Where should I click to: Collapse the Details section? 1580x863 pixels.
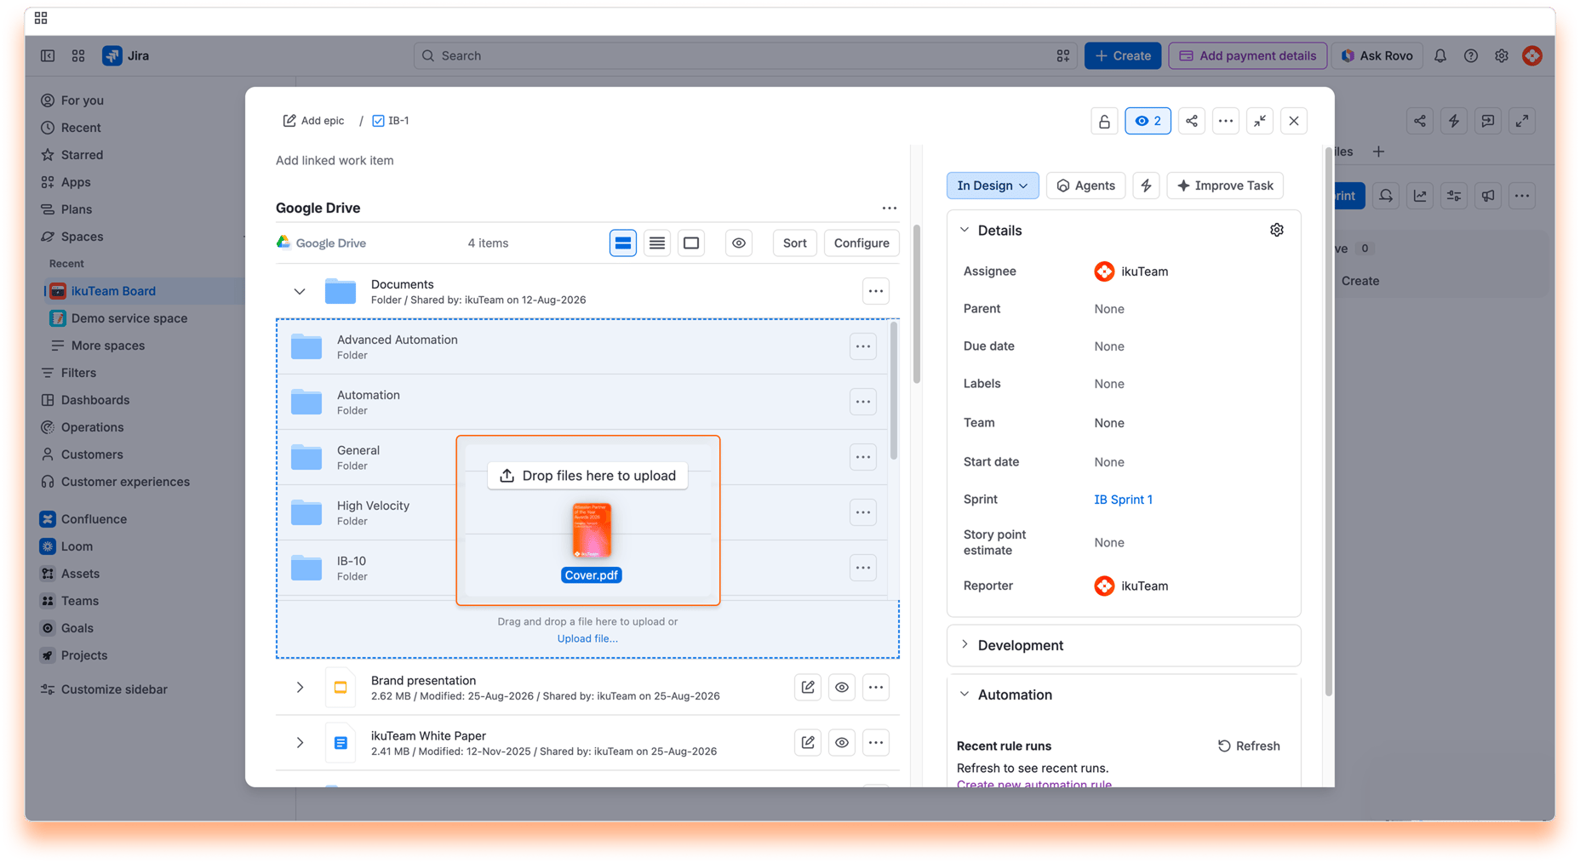pyautogui.click(x=965, y=231)
